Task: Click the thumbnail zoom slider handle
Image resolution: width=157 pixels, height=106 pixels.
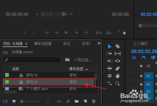Action: pyautogui.click(x=22, y=101)
